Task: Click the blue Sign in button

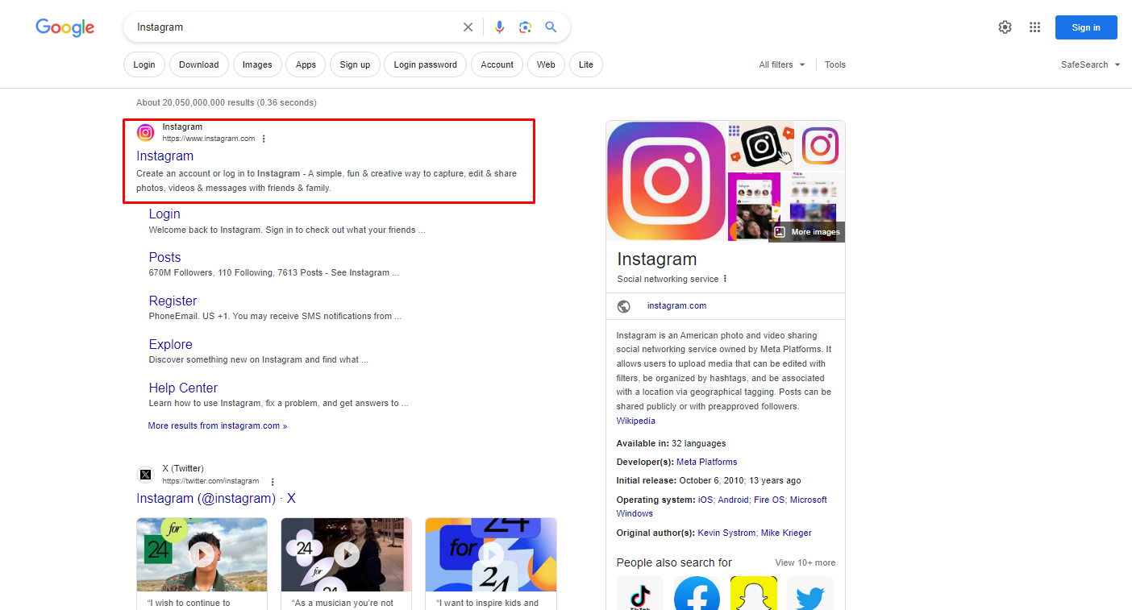Action: pyautogui.click(x=1086, y=27)
